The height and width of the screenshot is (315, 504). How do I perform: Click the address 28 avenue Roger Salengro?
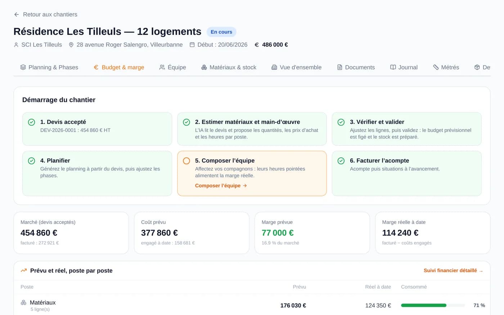(x=130, y=45)
